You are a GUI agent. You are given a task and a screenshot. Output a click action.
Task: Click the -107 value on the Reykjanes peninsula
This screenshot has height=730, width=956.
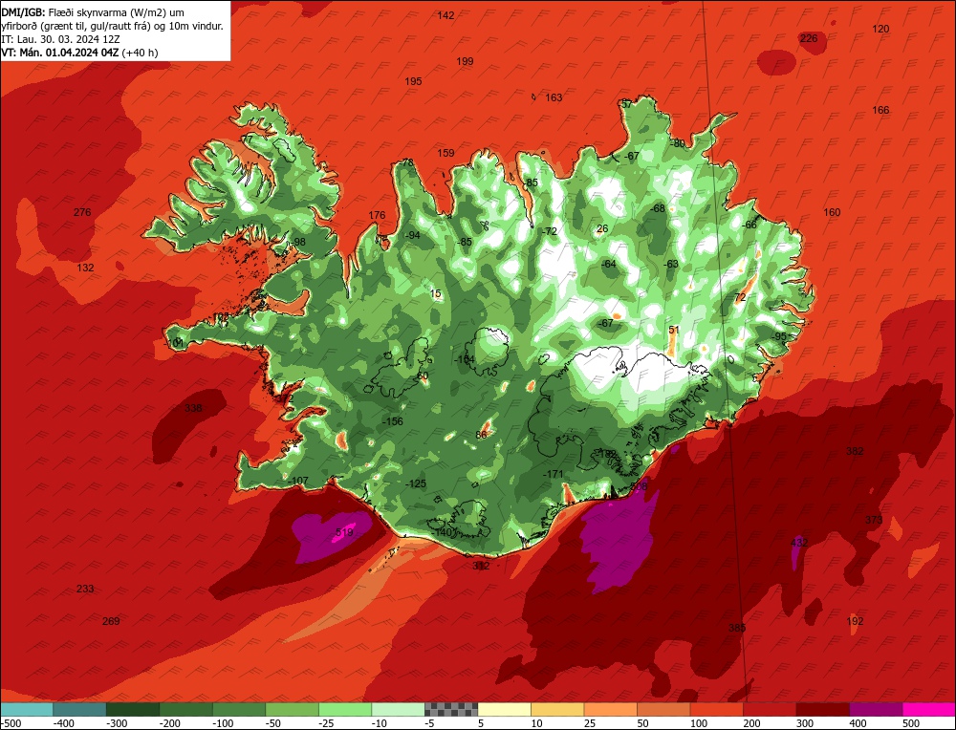point(298,481)
